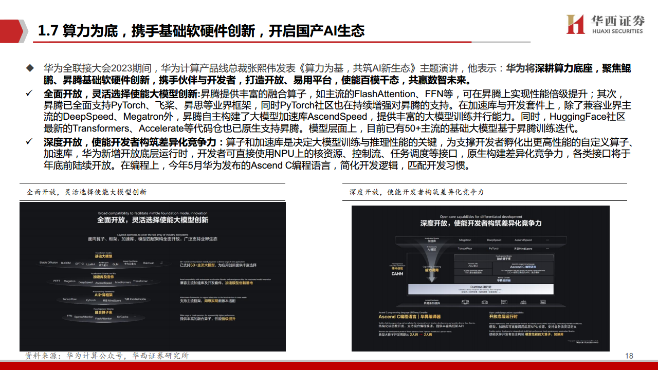Click the diamond bullet before 华为全联接大会2023
The height and width of the screenshot is (370, 658).
click(x=30, y=68)
